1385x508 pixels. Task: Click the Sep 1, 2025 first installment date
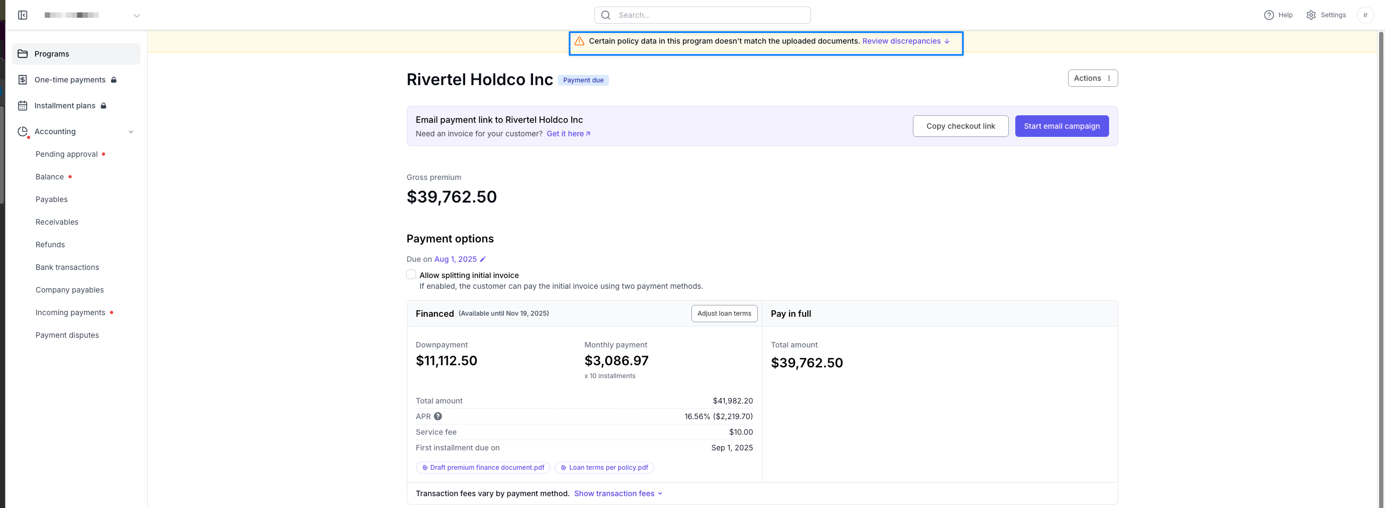tap(732, 448)
